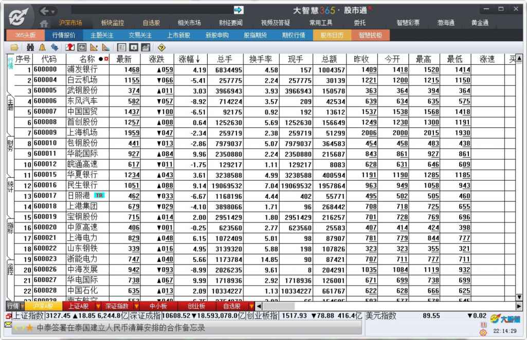Open the 委托 menu
527x340 pixels.
pos(359,23)
